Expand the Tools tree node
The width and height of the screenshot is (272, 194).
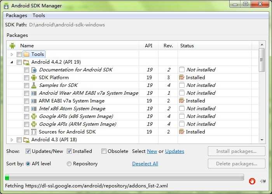(12, 54)
